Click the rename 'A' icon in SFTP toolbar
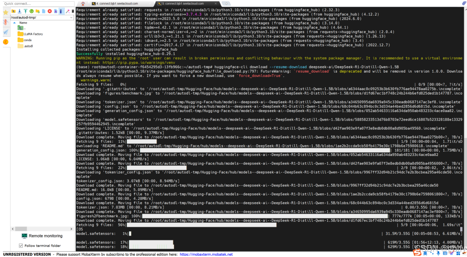 coord(56,11)
